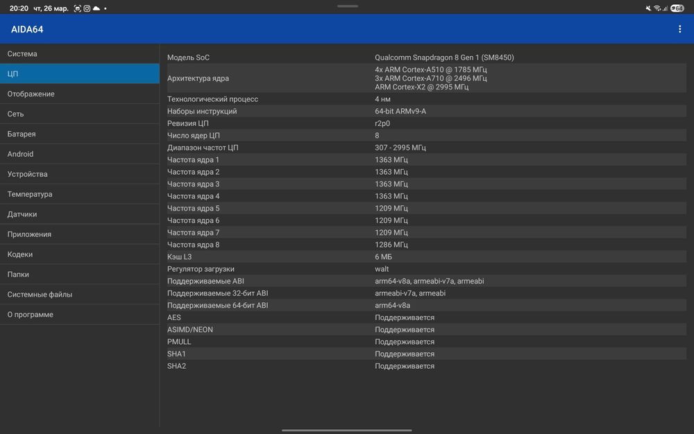Go to the Папки section

(x=80, y=275)
